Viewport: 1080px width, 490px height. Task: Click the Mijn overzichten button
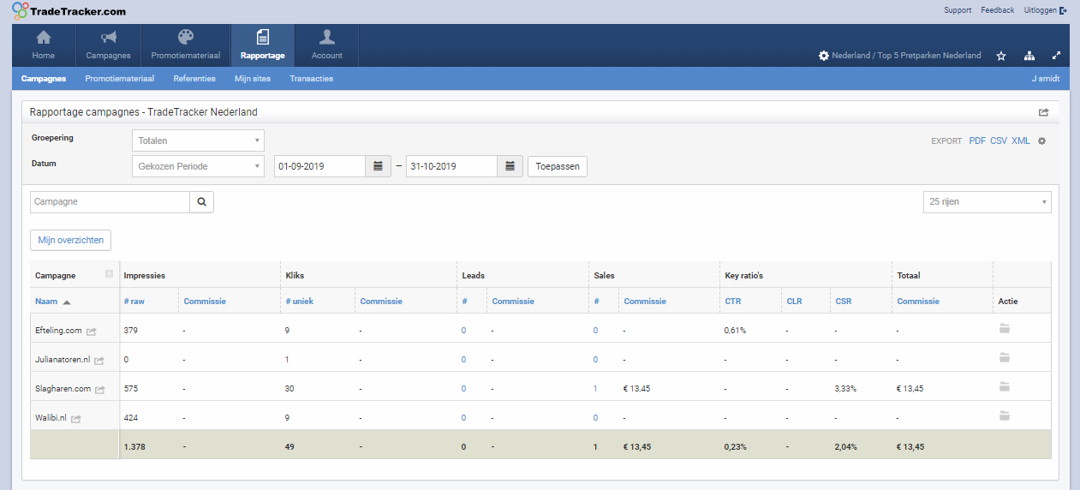point(71,240)
